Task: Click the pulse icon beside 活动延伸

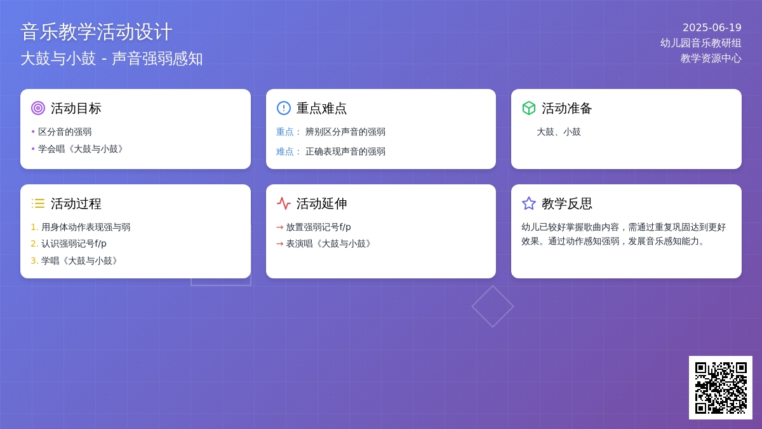Action: (284, 203)
